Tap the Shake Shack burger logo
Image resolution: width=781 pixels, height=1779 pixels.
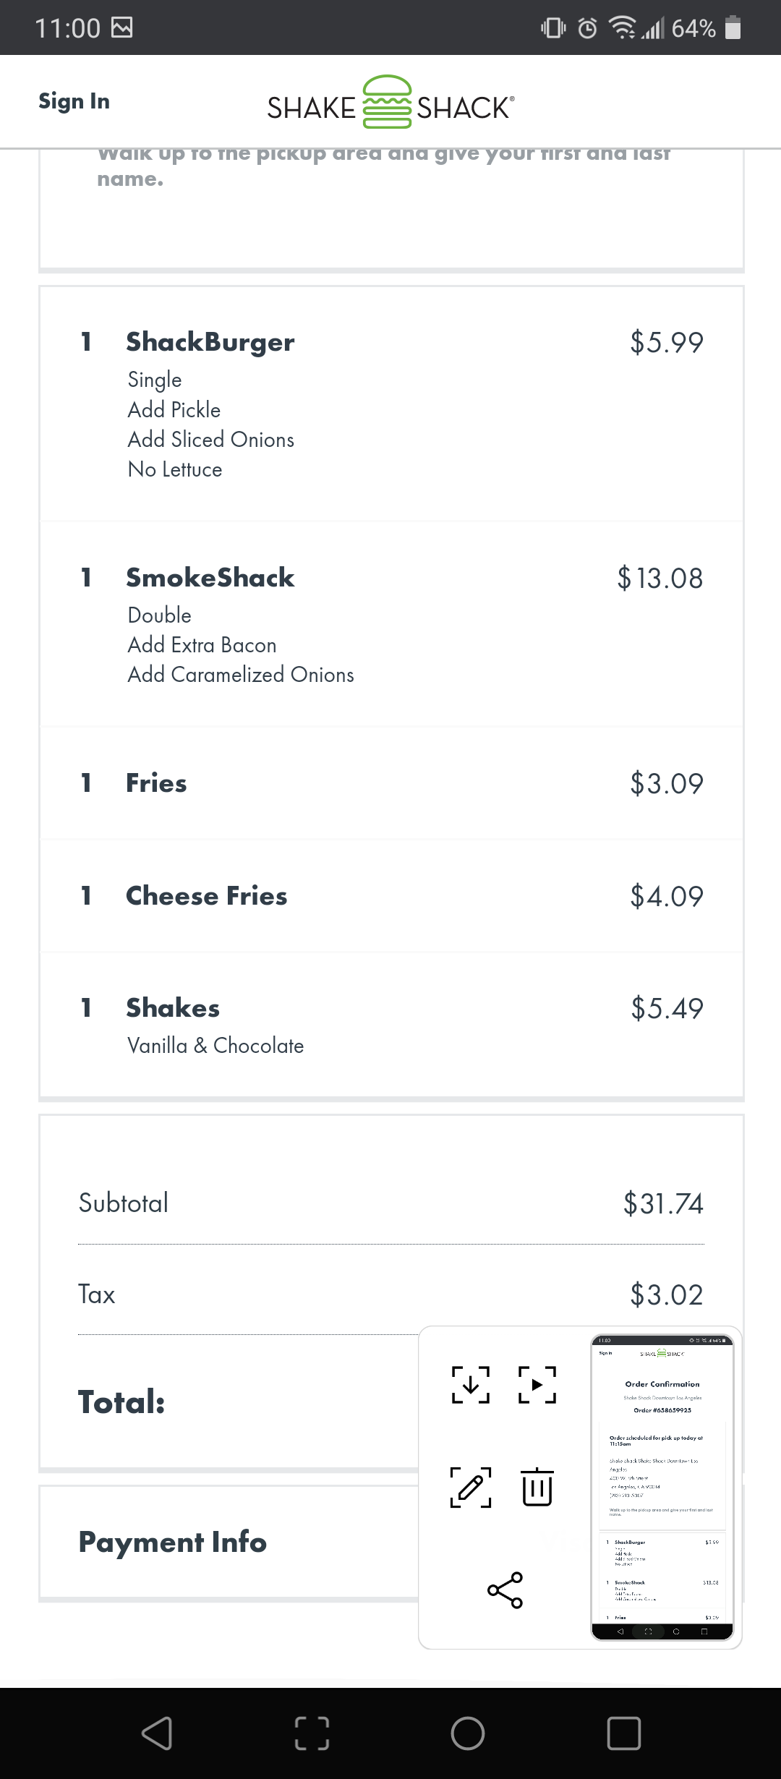click(388, 102)
